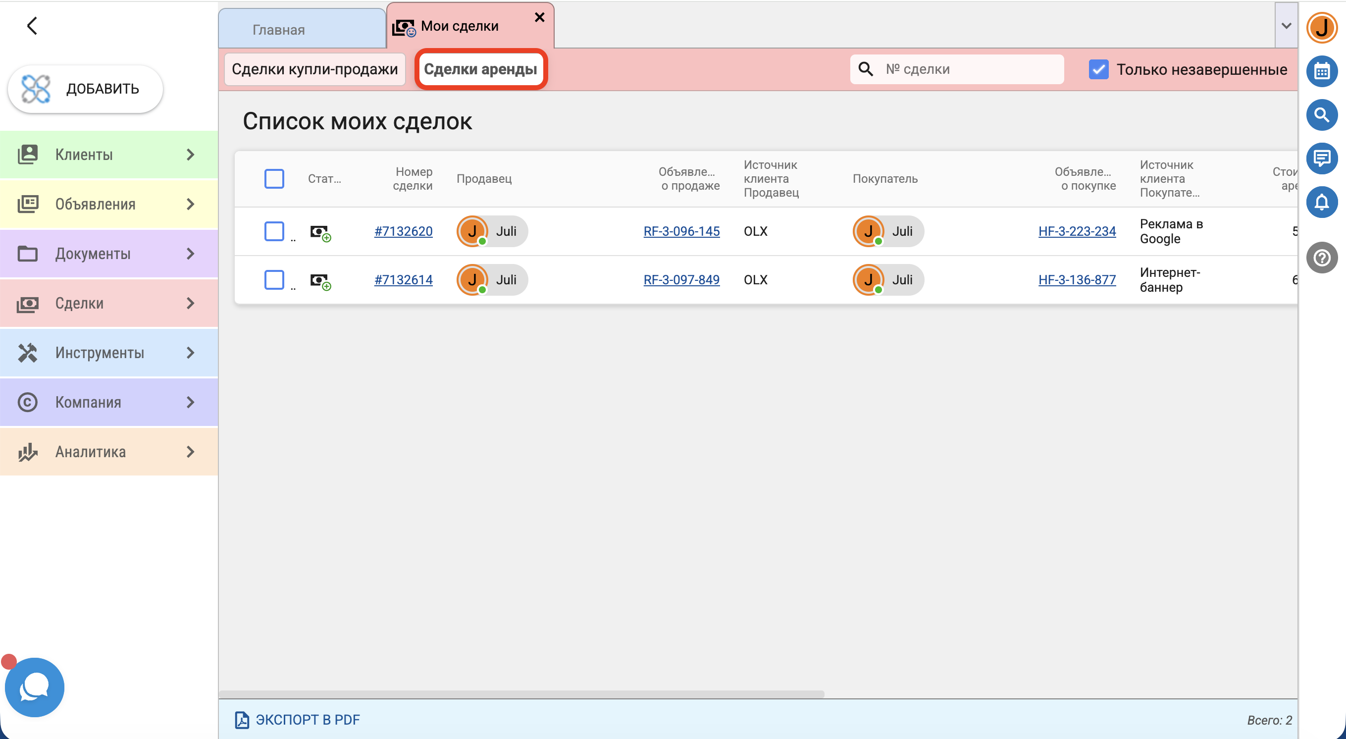Select the Сделки купли-продажи tab

314,69
